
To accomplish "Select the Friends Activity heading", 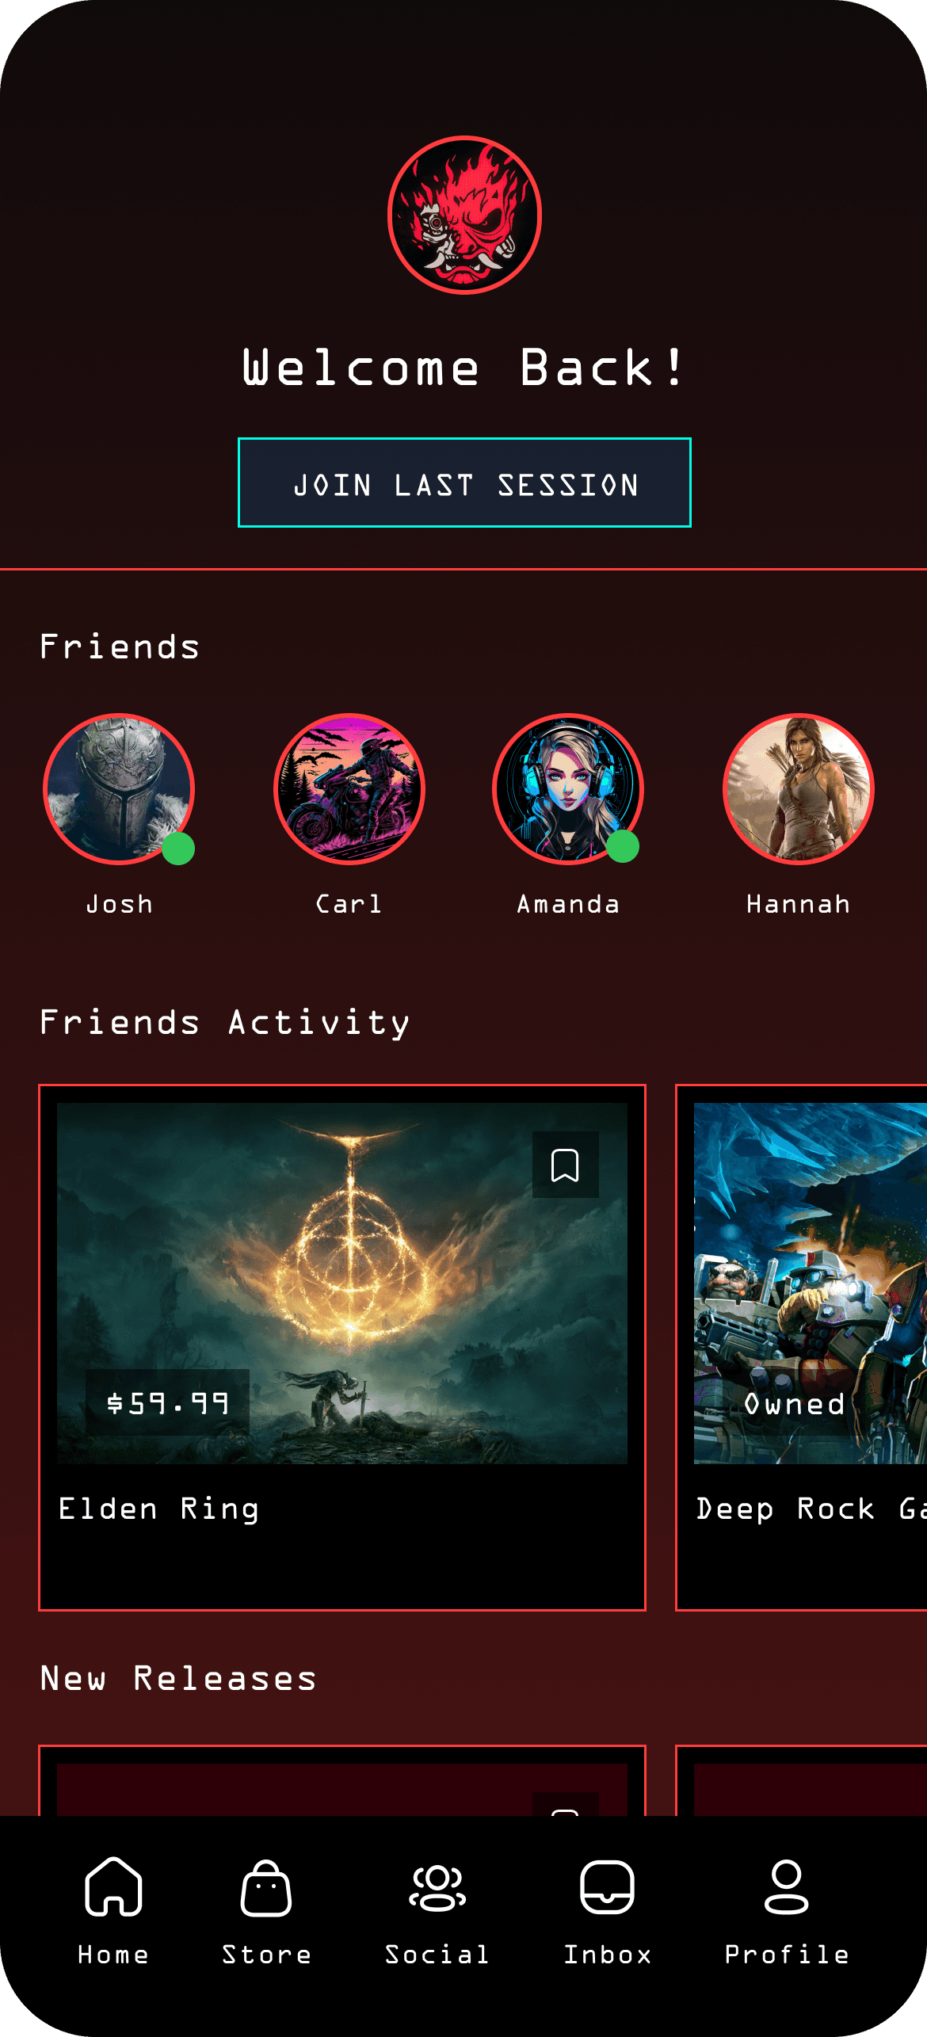I will [225, 1022].
